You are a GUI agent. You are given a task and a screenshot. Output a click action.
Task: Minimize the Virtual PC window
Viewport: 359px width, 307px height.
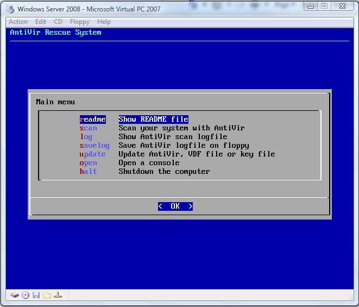pos(311,7)
